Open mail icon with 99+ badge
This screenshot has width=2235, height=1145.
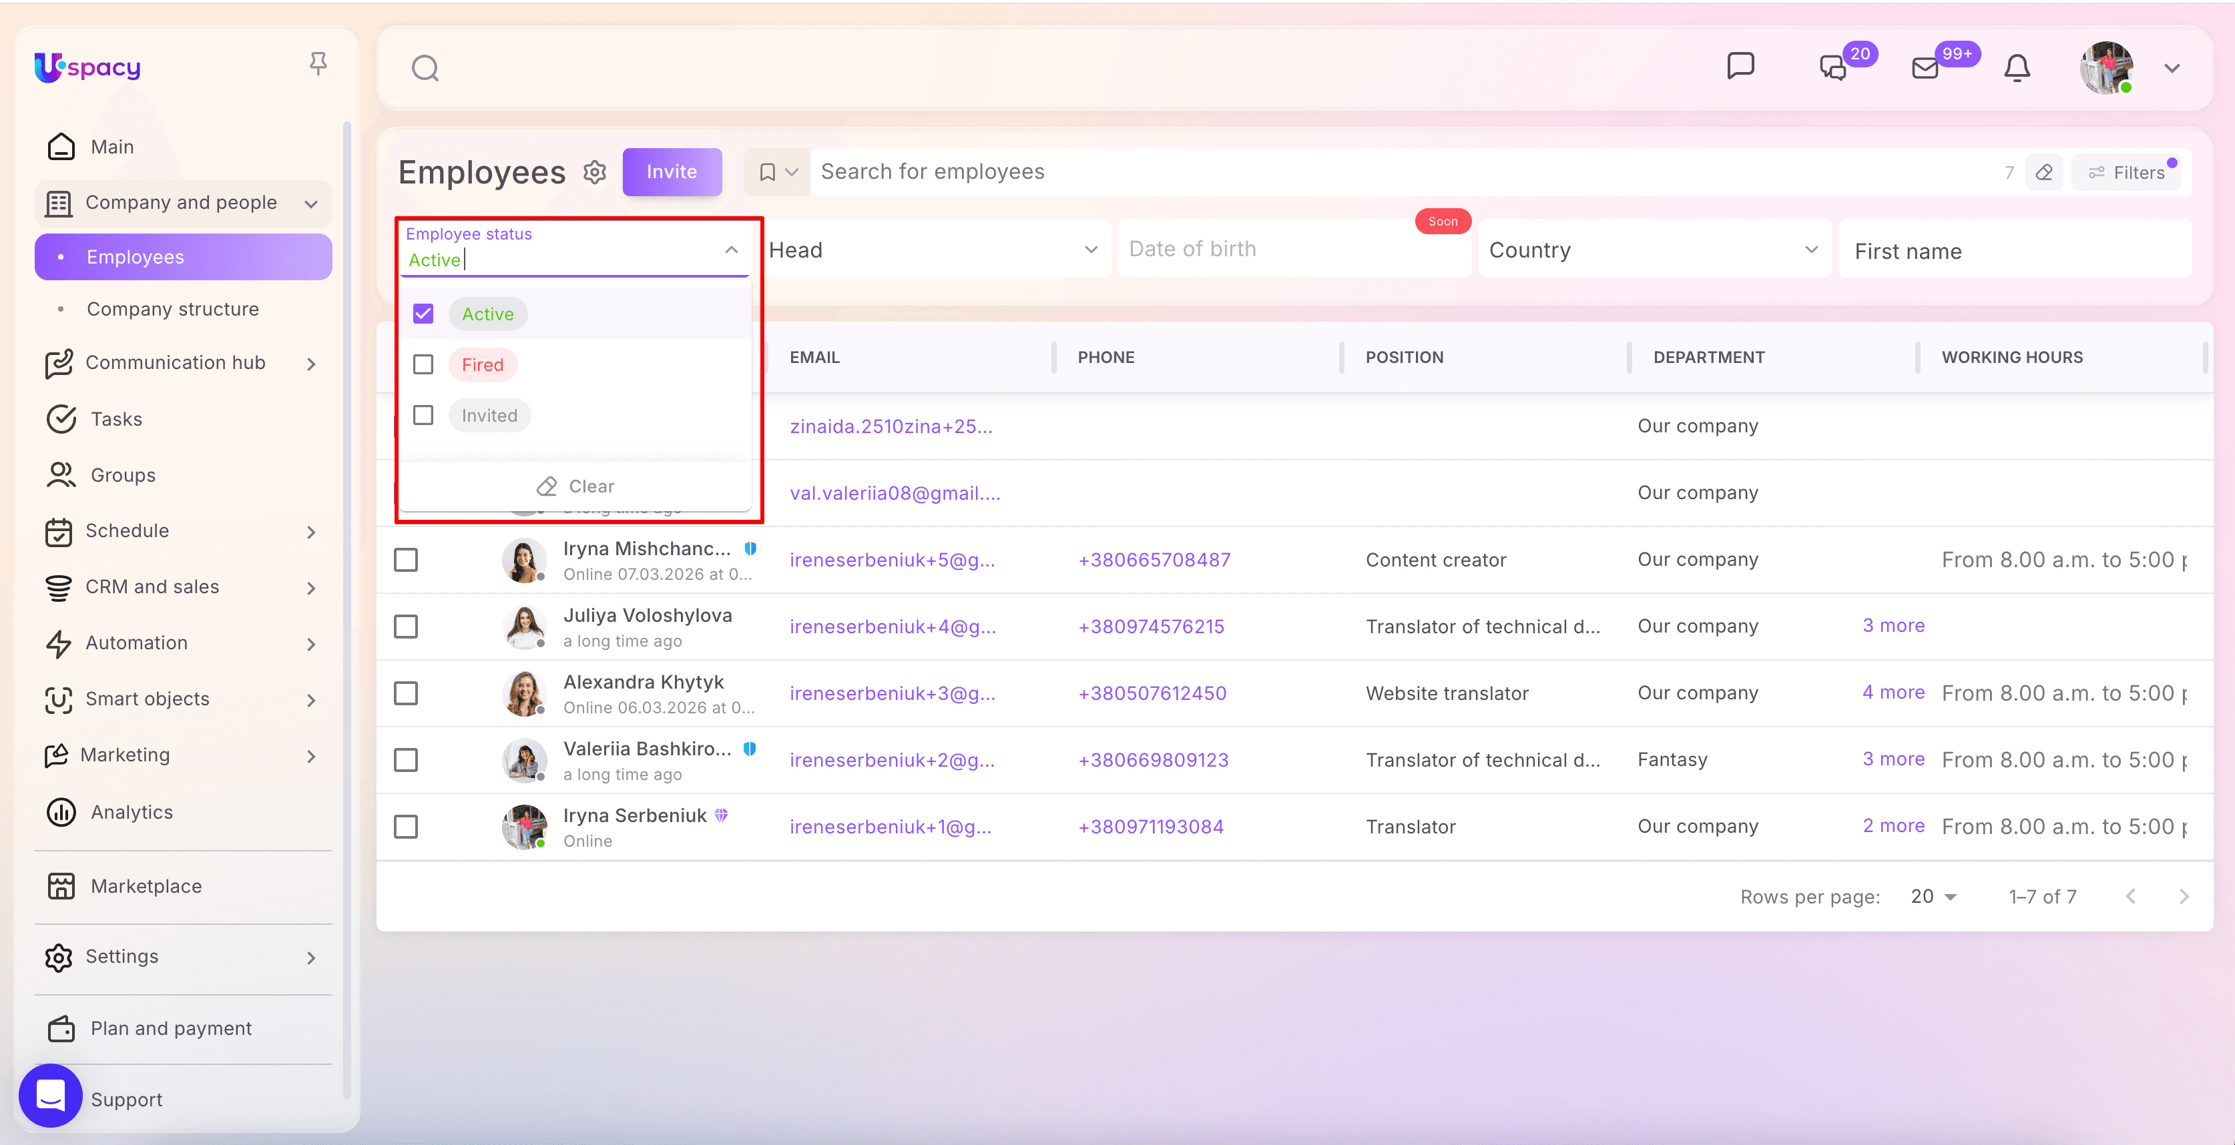1925,67
